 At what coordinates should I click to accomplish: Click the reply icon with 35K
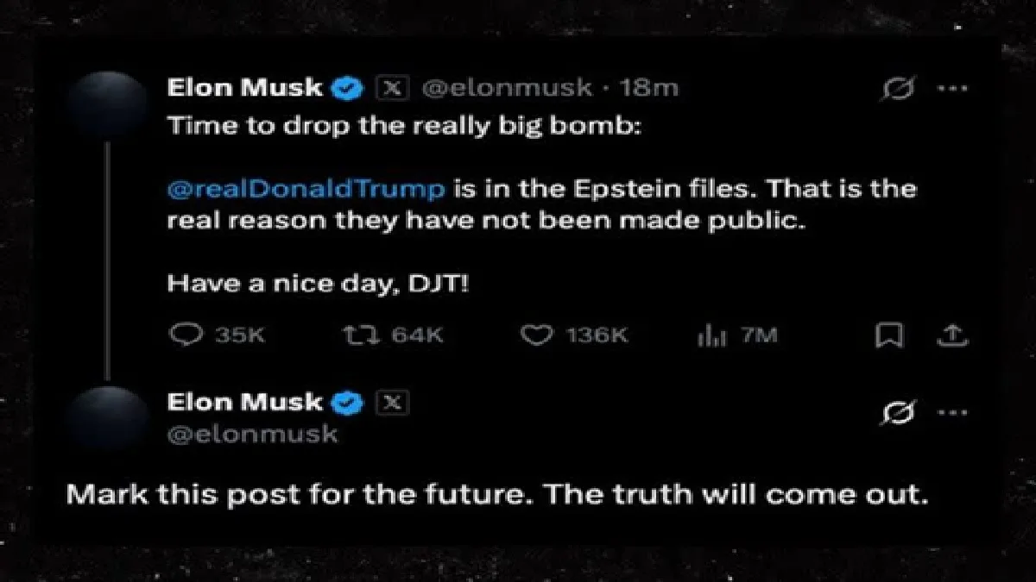click(x=184, y=335)
